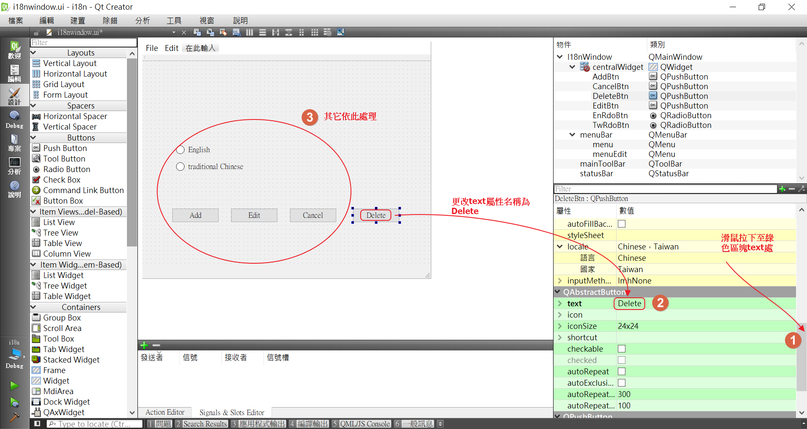
Task: Lay out horizontally in splitter icon
Action: [276, 32]
